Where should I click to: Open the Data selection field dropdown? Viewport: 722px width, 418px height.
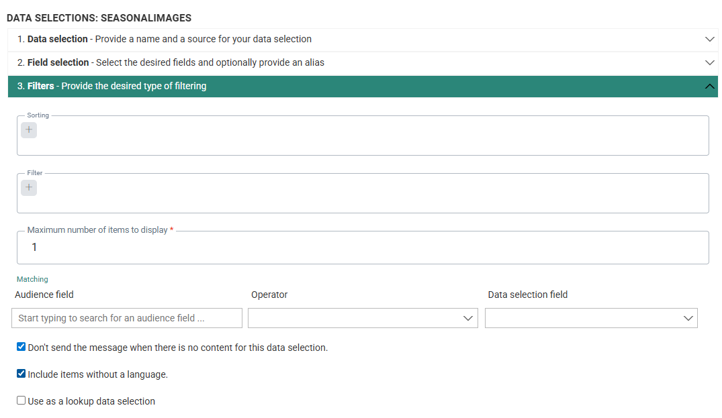point(591,318)
